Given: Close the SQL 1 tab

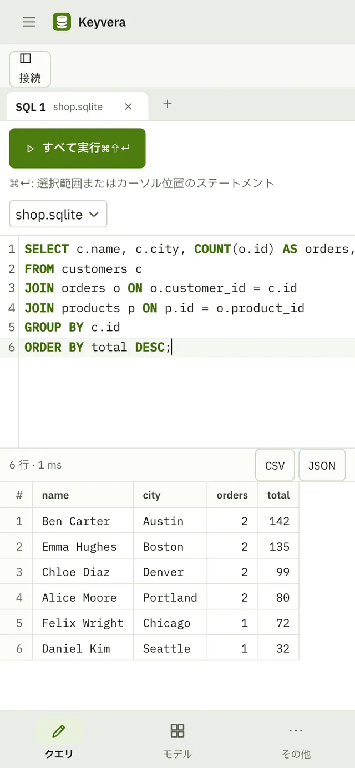Looking at the screenshot, I should 128,106.
